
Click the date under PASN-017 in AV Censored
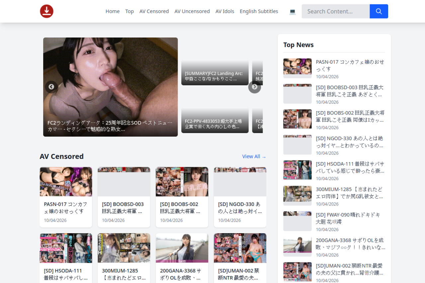coord(55,220)
